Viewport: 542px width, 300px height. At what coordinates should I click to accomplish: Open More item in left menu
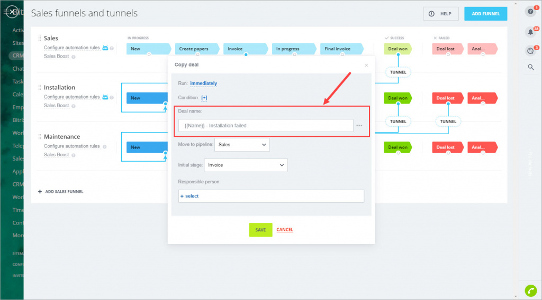(x=18, y=236)
